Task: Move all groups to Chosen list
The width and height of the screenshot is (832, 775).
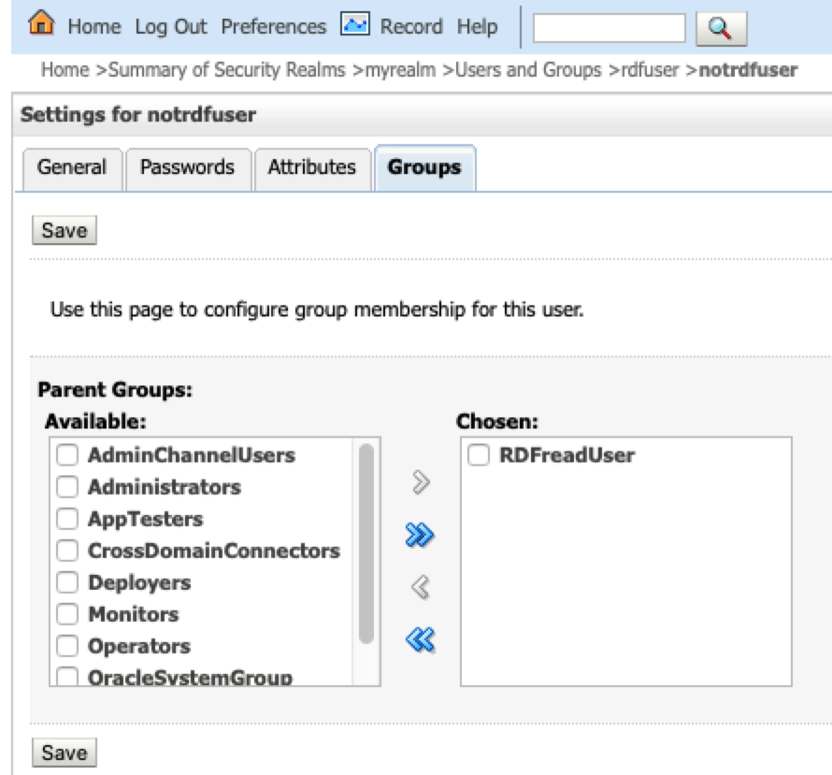Action: click(x=420, y=535)
